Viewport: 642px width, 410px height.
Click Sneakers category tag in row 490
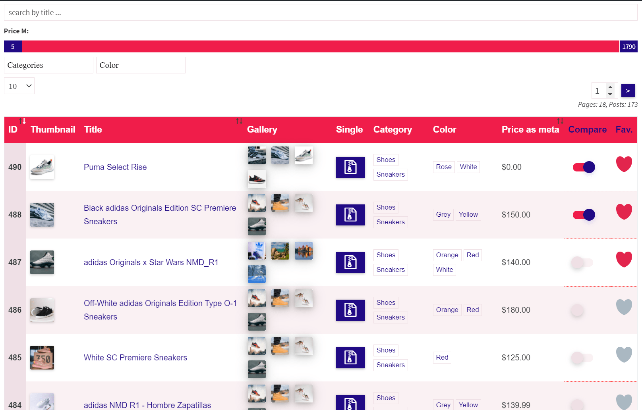click(391, 174)
